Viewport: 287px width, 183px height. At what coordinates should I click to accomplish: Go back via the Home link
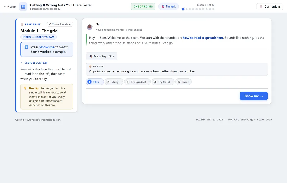(x=10, y=6)
